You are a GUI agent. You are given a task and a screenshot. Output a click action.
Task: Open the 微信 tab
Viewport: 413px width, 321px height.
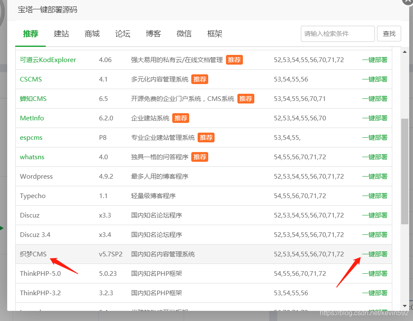pos(184,34)
